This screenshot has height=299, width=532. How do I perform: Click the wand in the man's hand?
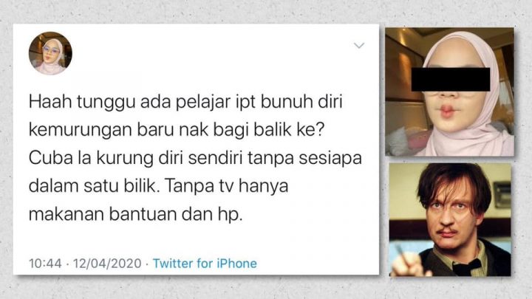click(x=401, y=252)
